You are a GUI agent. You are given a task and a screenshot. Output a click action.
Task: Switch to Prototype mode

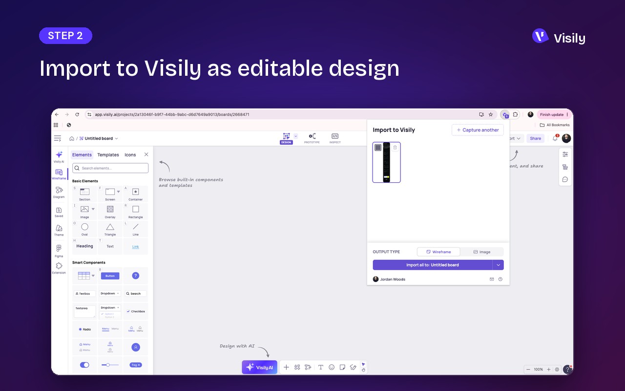coord(312,138)
